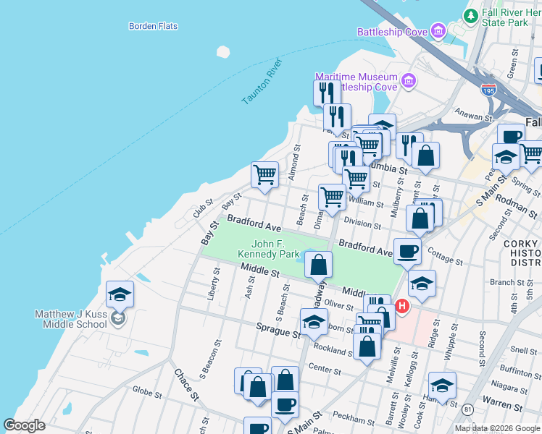Click the Club St label
Image resolution: width=542 pixels, height=434 pixels.
203,208
